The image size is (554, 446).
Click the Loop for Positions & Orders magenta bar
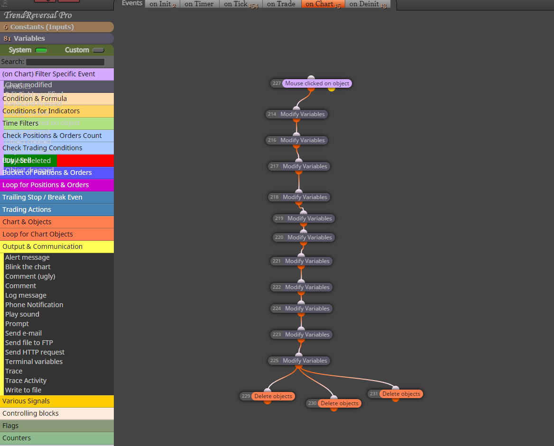57,185
